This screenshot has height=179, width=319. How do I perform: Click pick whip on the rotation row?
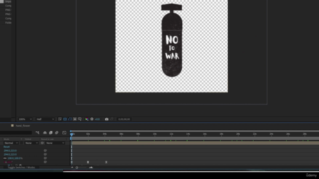[x=45, y=162]
